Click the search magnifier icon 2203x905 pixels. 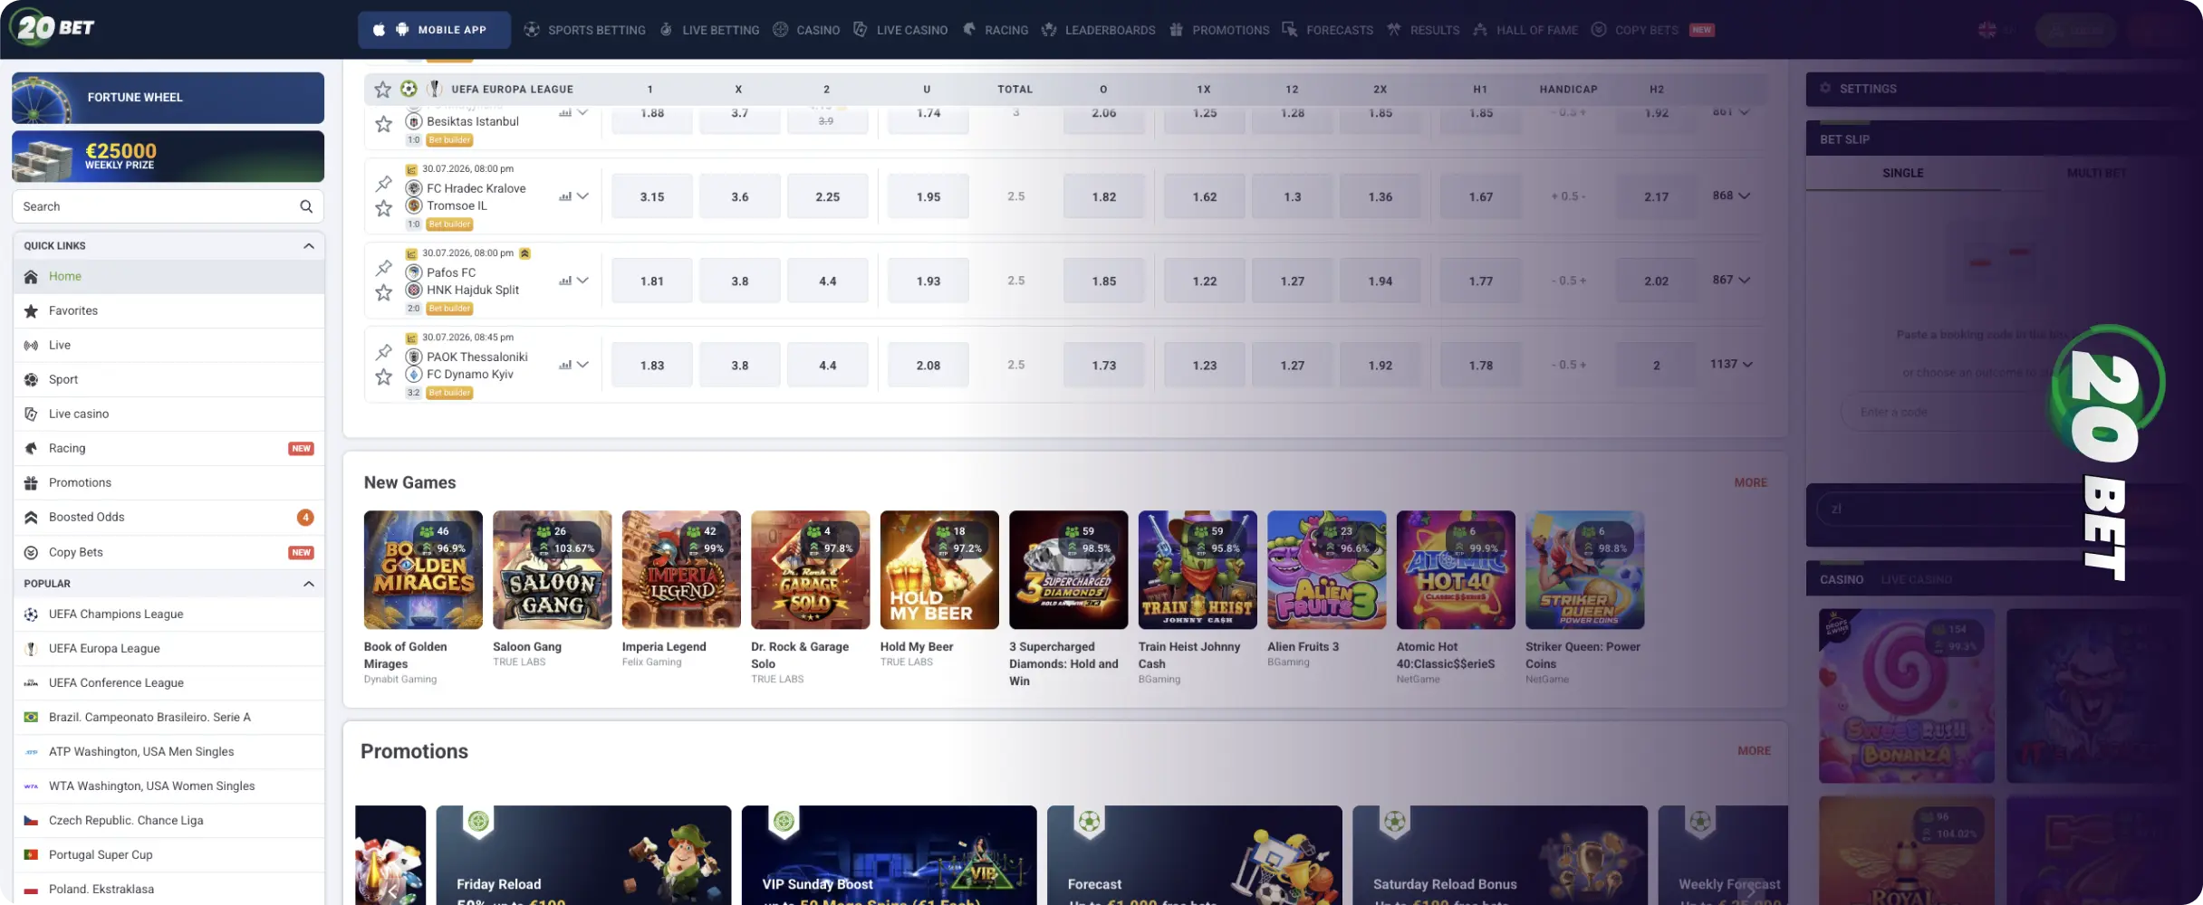pos(306,206)
